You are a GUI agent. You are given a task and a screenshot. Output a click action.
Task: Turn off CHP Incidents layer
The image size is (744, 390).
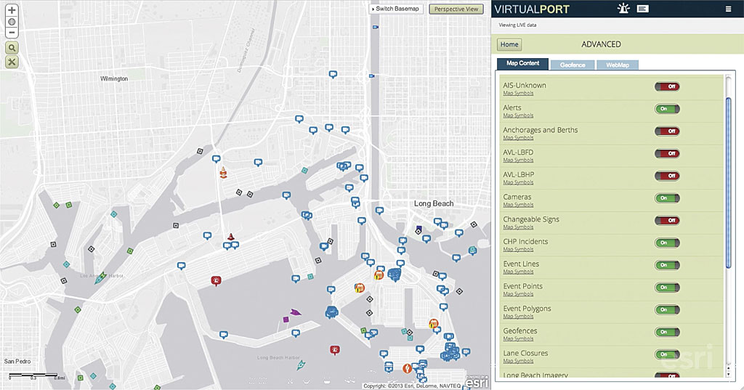coord(667,243)
